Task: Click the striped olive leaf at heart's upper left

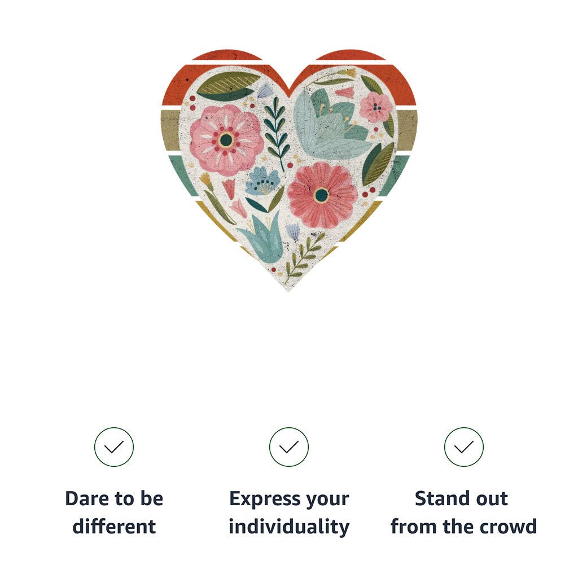Action: 226,84
